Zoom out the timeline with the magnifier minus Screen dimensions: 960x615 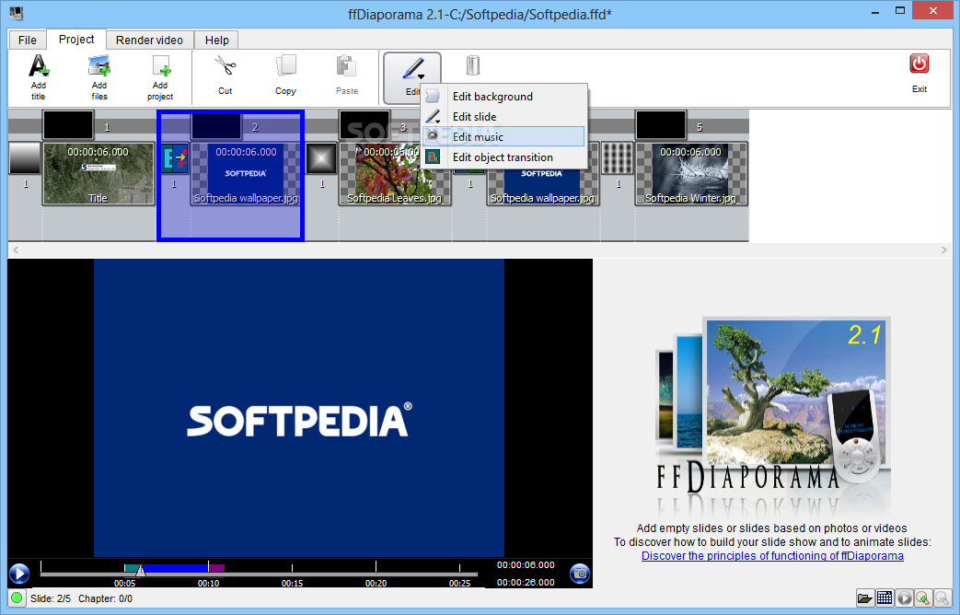(943, 598)
